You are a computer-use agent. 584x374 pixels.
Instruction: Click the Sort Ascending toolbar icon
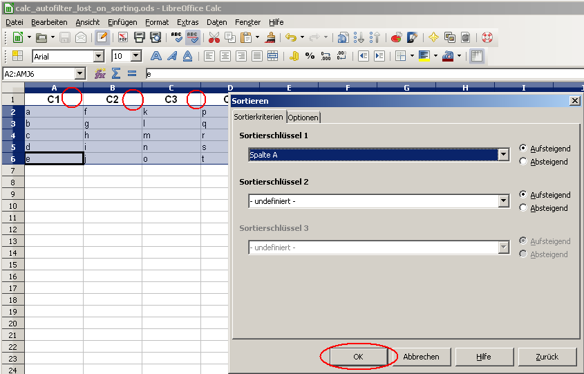click(x=359, y=38)
